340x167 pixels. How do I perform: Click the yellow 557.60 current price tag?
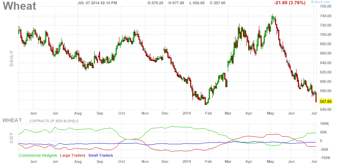326,101
